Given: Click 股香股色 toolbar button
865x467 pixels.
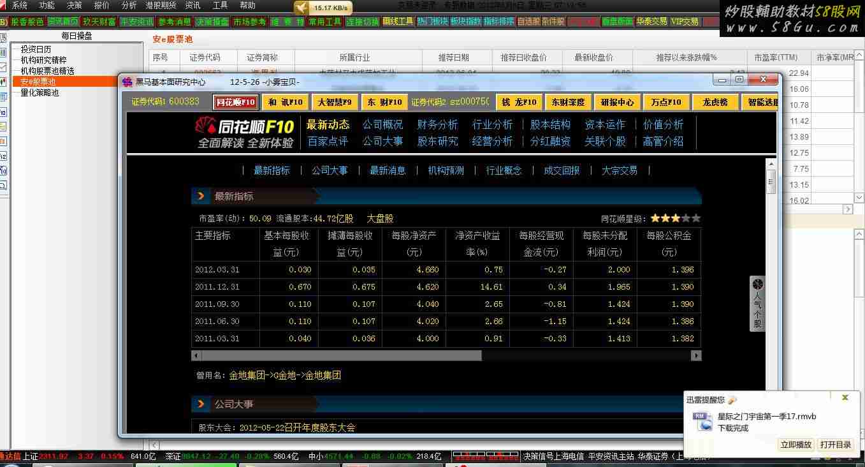Looking at the screenshot, I should (x=27, y=22).
